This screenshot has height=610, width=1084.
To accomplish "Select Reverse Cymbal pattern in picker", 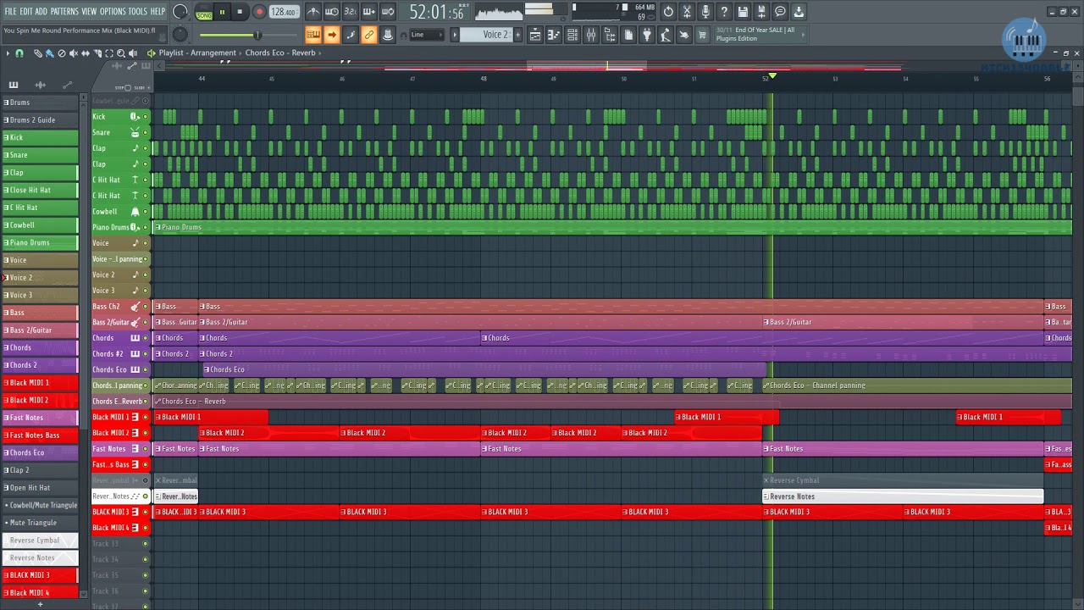I will click(40, 540).
